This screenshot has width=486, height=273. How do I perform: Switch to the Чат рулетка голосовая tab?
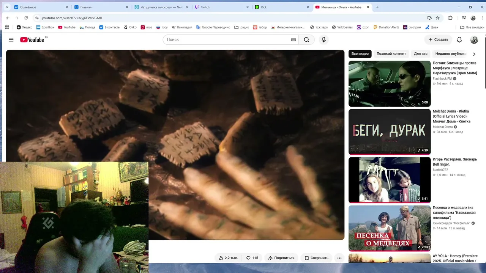tap(161, 7)
